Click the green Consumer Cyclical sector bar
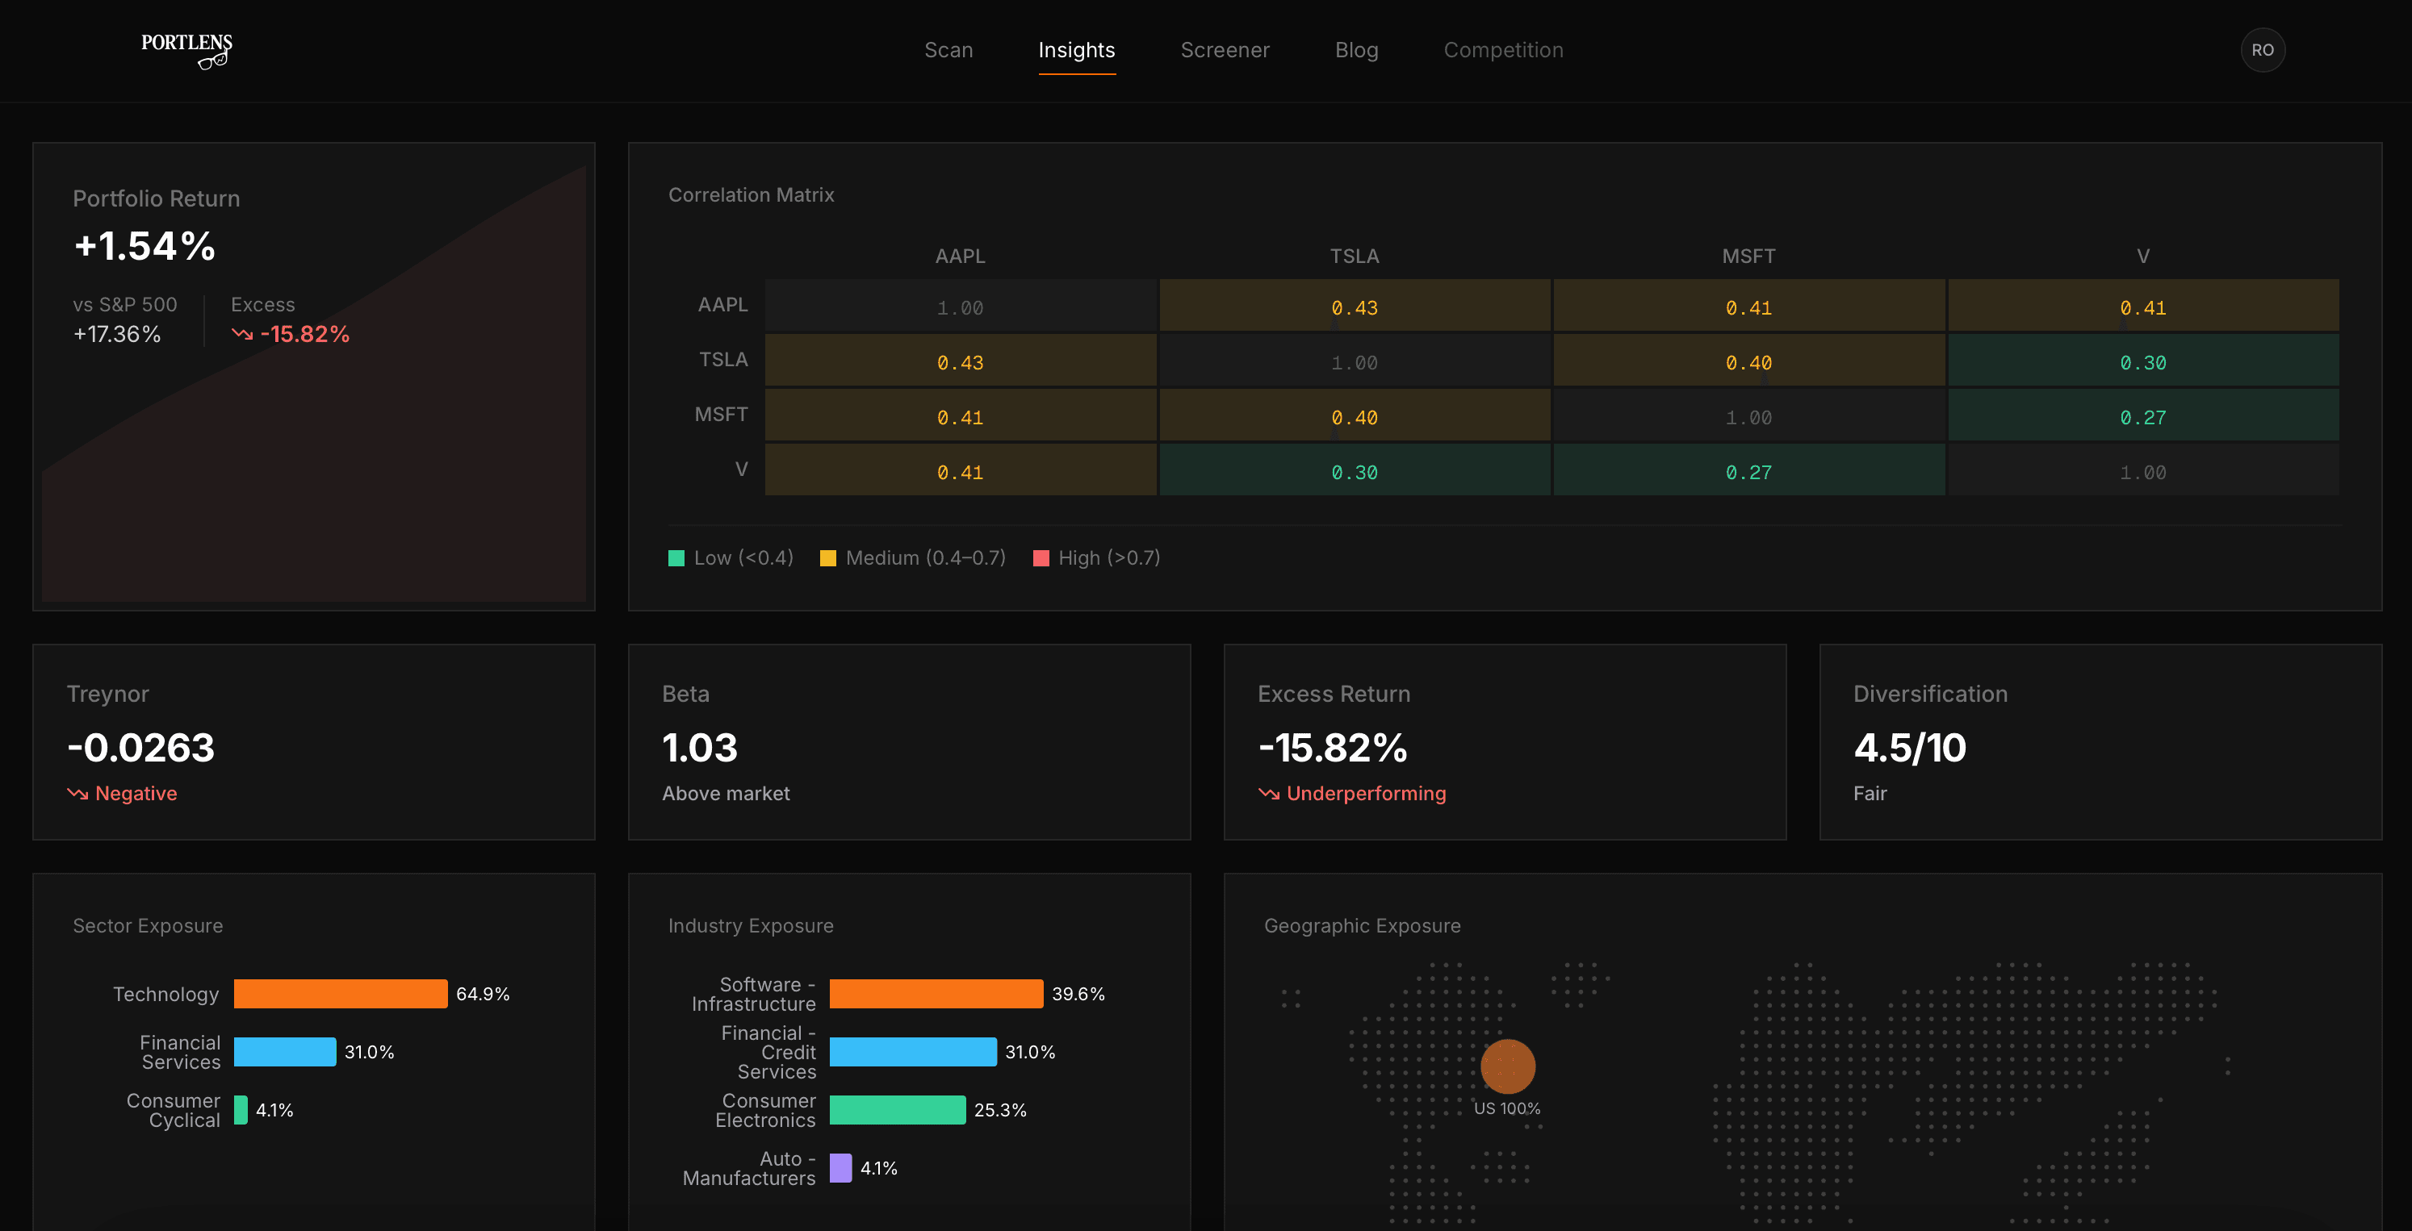 pos(241,1109)
